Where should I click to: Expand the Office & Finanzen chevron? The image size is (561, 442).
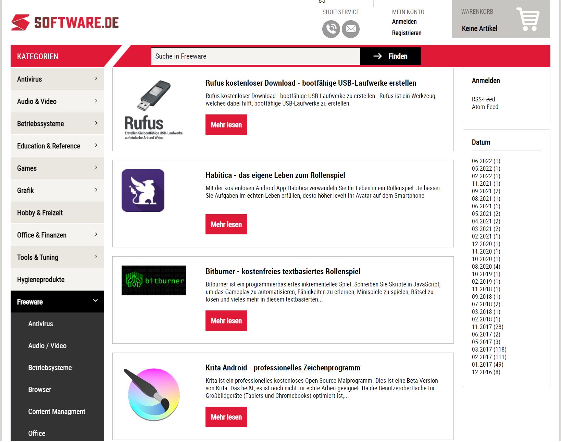pyautogui.click(x=96, y=234)
